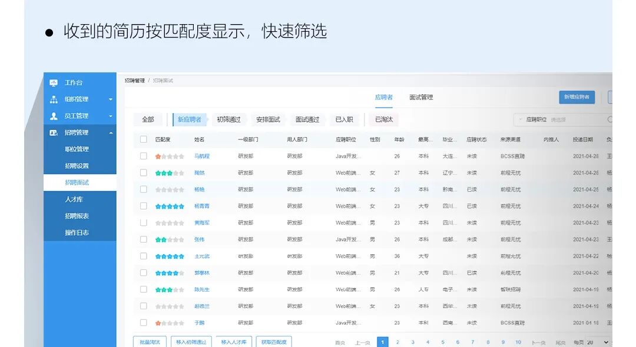This screenshot has height=347, width=636.
Task: Click the 新增应聘者 button
Action: 577,97
